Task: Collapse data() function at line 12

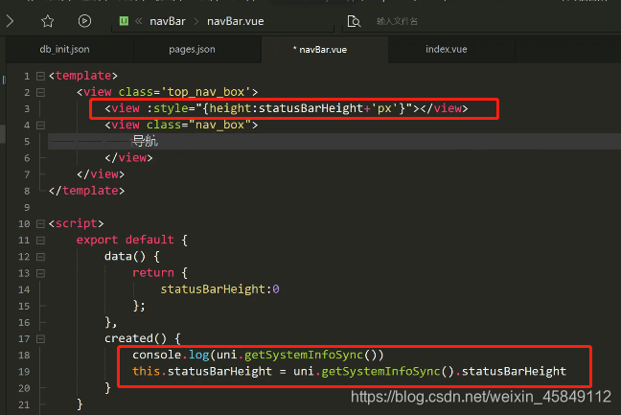Action: coord(40,257)
